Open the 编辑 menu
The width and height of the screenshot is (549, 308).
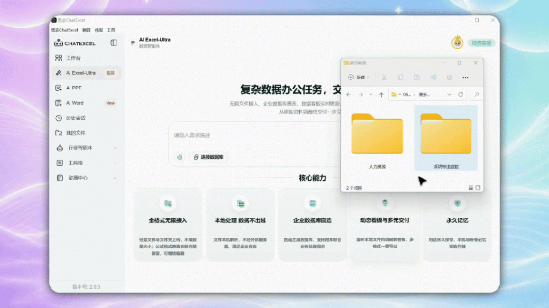pyautogui.click(x=86, y=30)
